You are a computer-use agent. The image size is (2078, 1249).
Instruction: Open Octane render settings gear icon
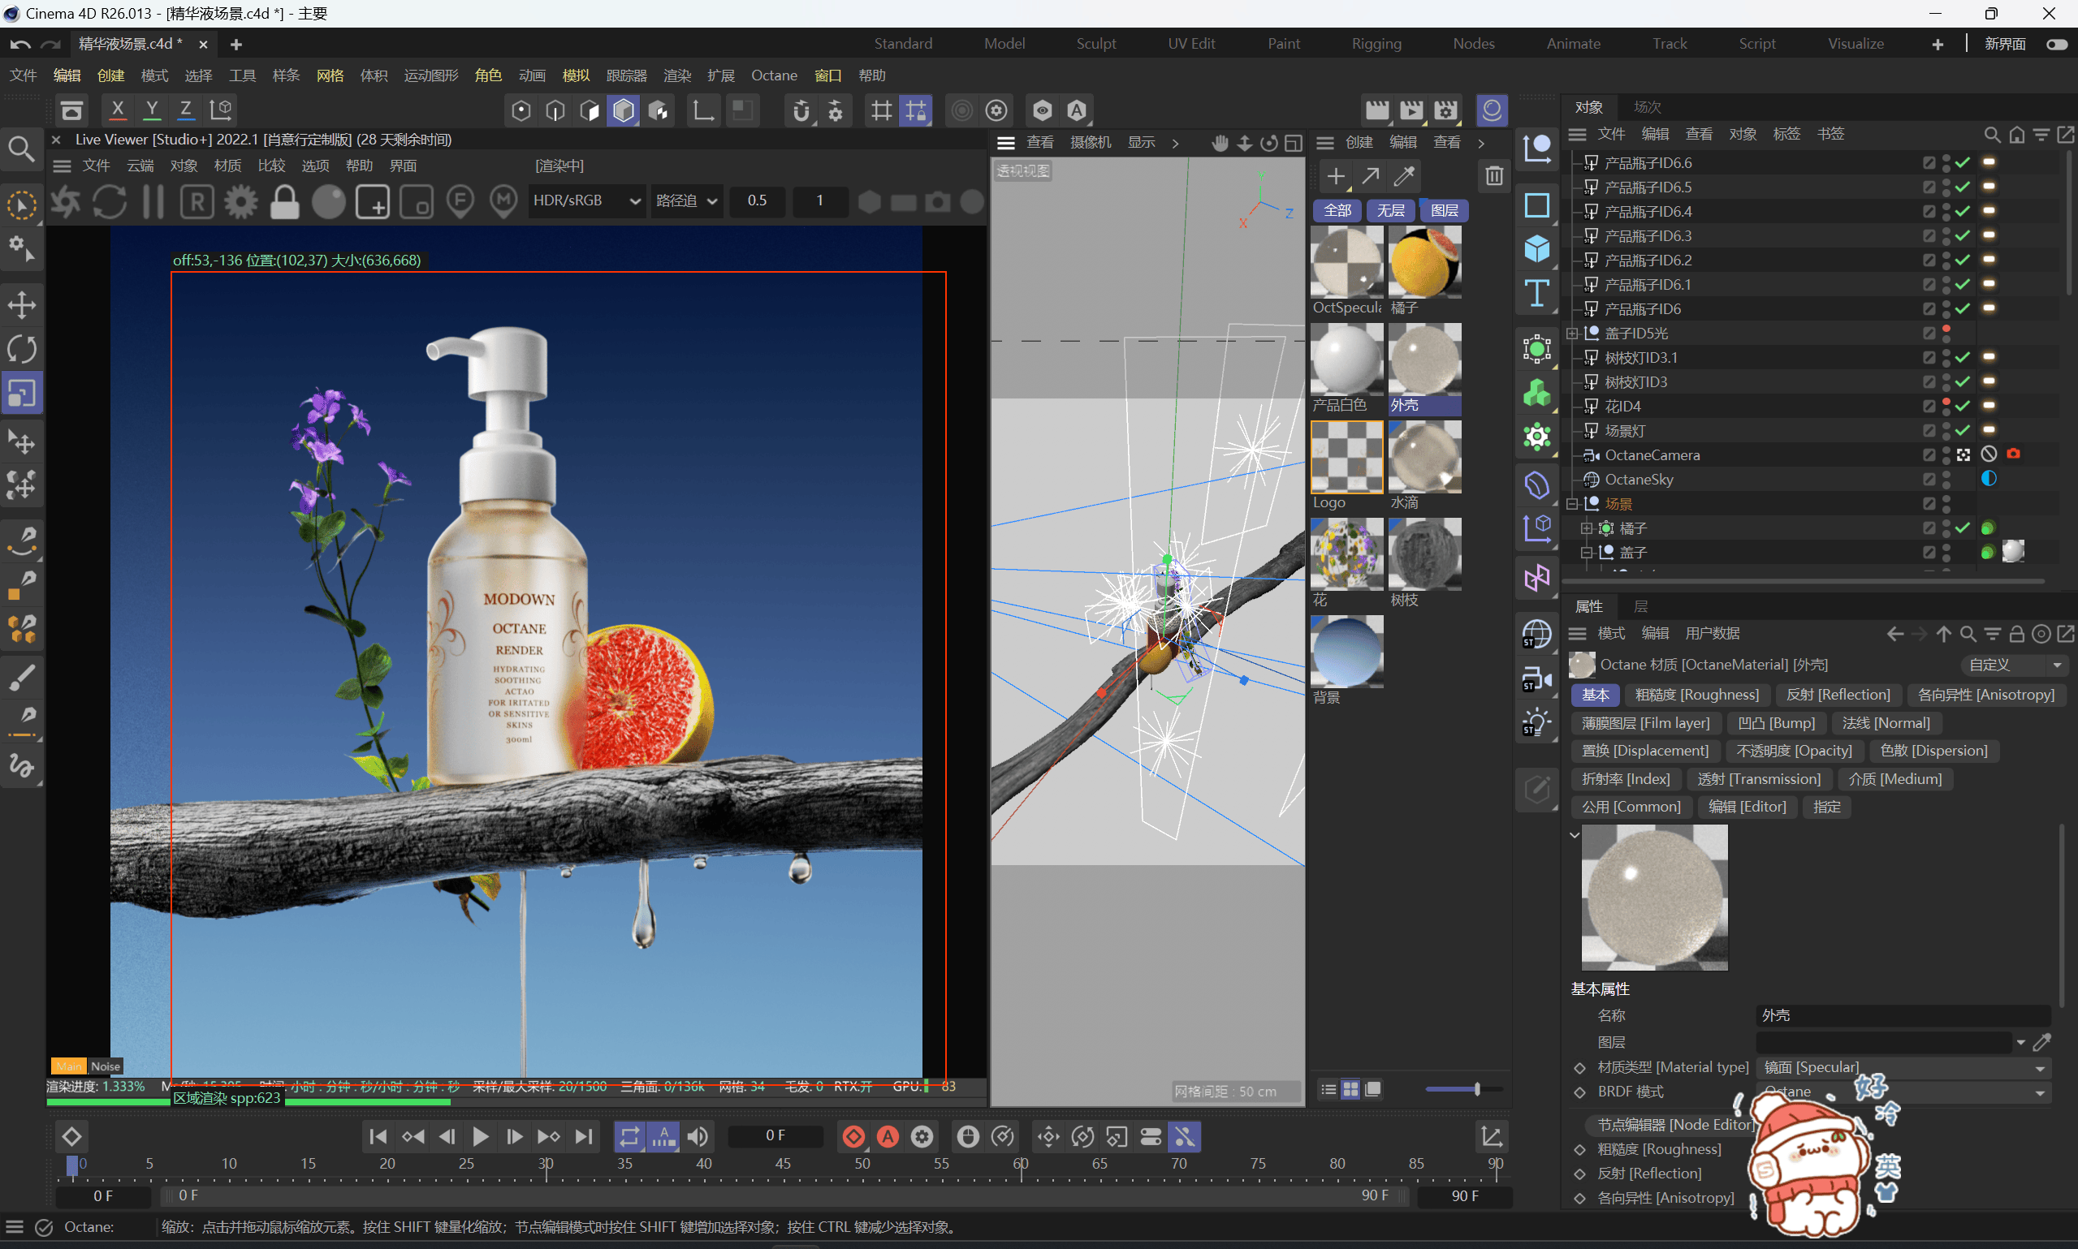(x=241, y=202)
